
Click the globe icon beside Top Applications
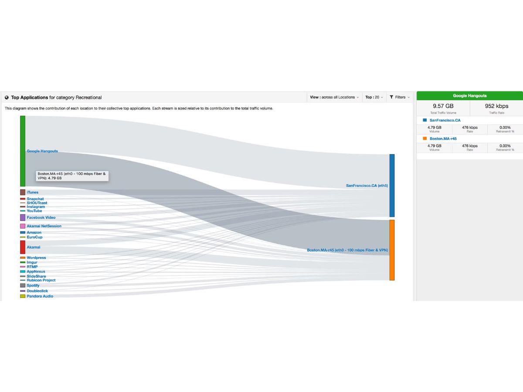click(7, 98)
